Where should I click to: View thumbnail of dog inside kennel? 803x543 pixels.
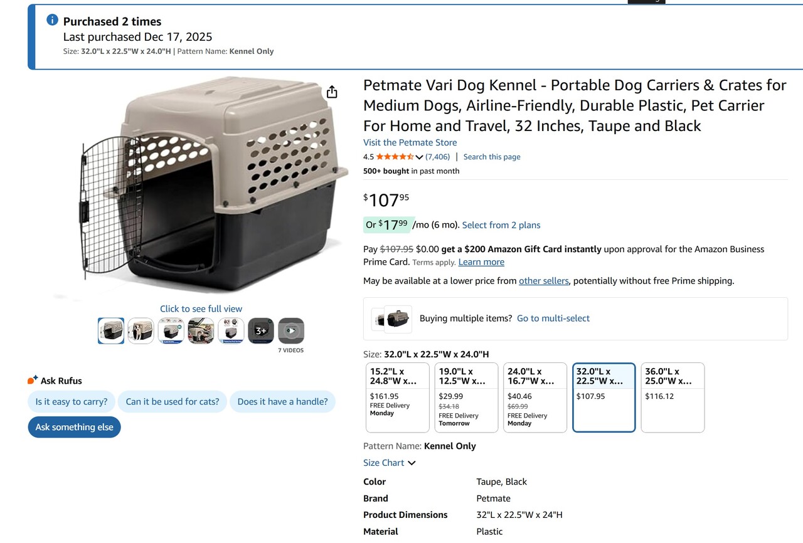pyautogui.click(x=141, y=330)
